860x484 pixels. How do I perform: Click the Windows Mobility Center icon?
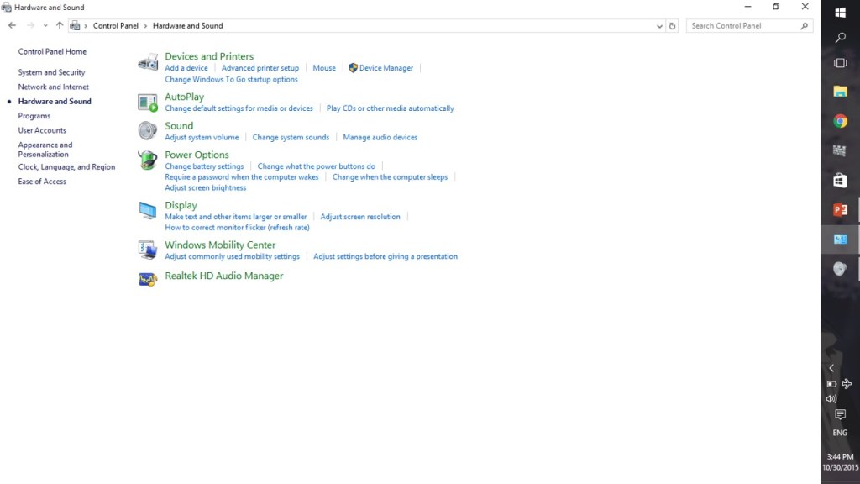148,250
